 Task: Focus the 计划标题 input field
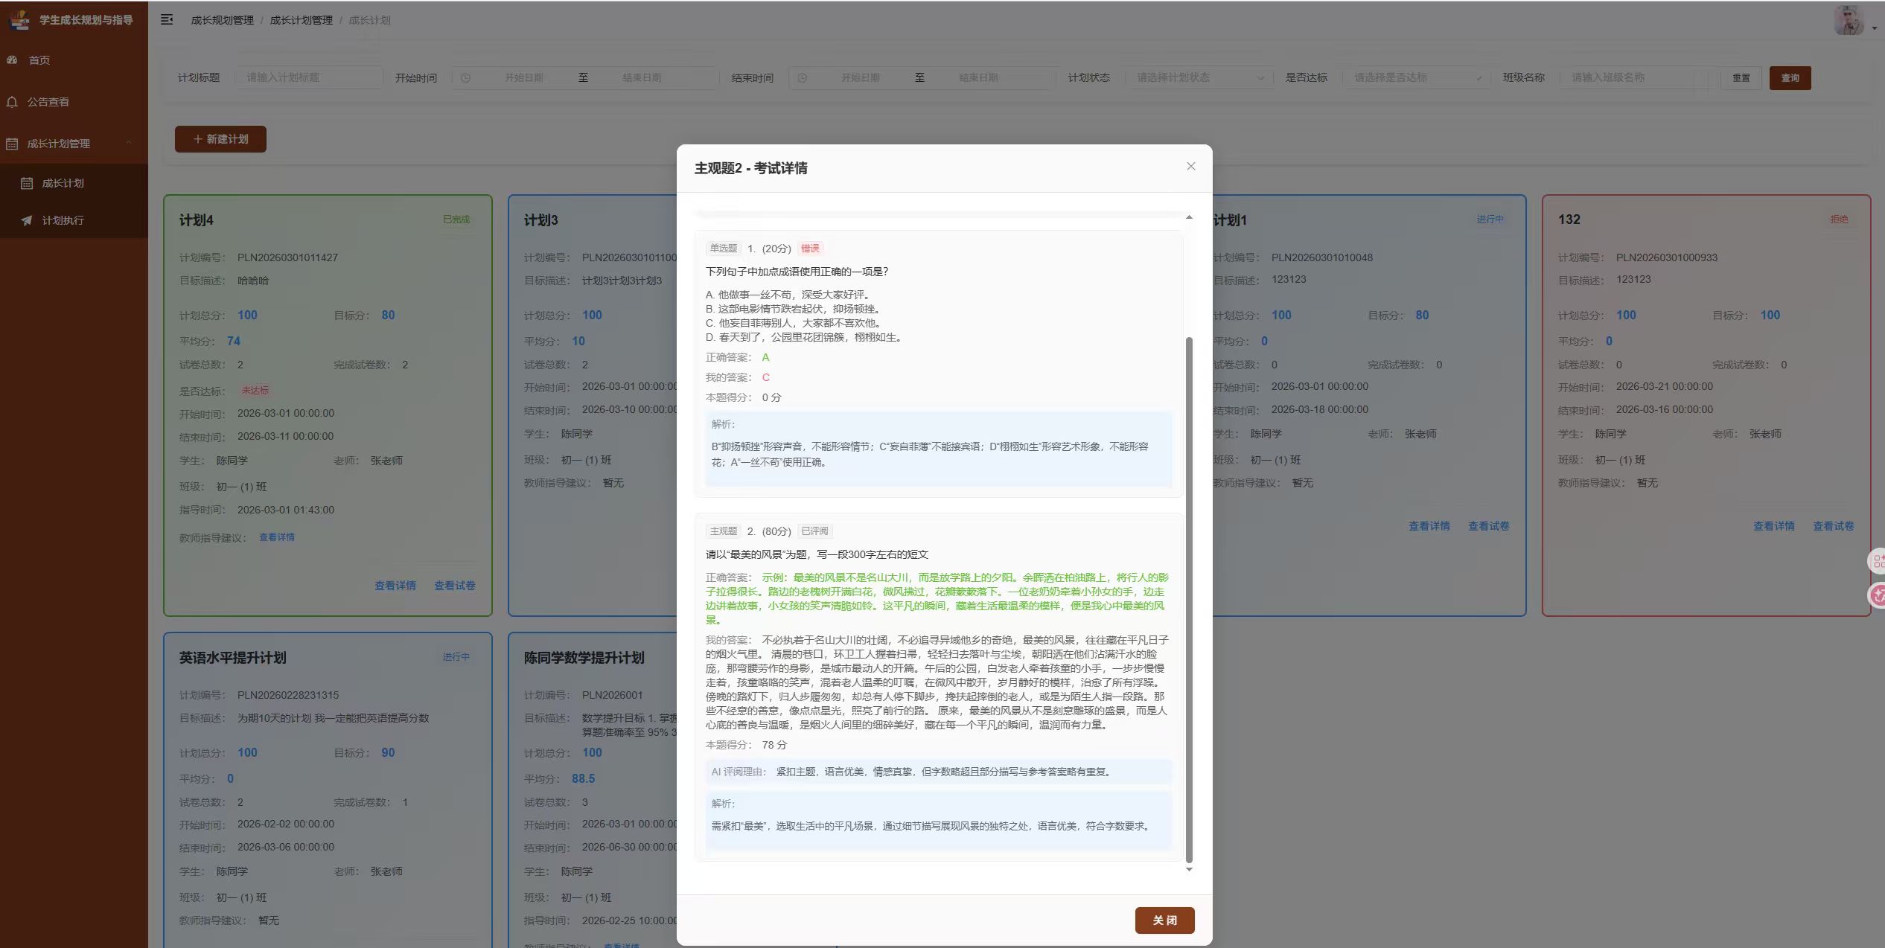click(309, 77)
